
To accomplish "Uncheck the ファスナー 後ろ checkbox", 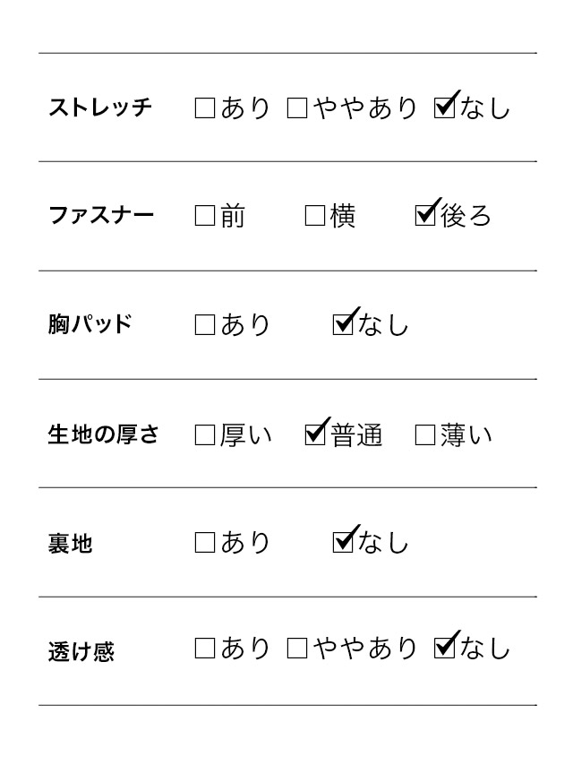I will click(x=426, y=216).
